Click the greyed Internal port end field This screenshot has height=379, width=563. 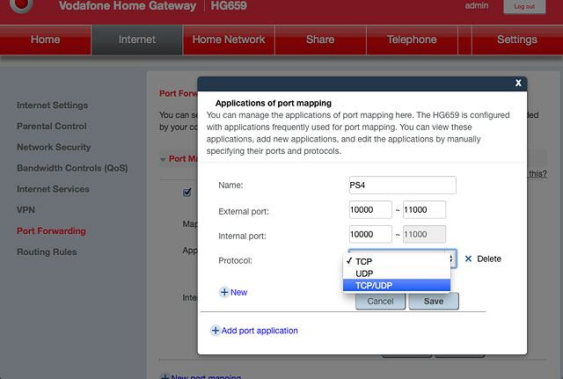click(x=424, y=234)
